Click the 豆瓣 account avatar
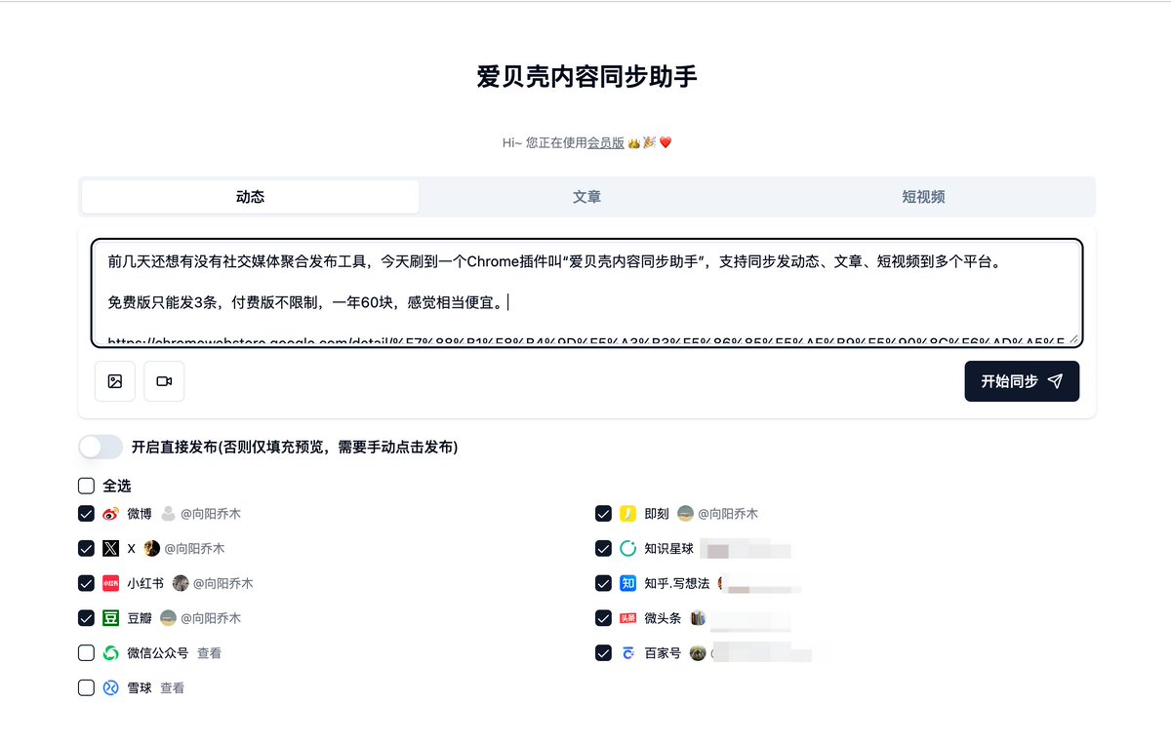 click(168, 618)
